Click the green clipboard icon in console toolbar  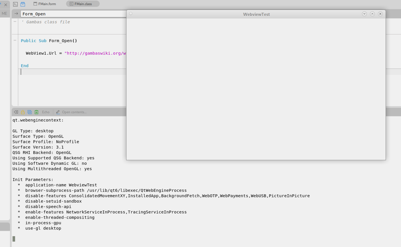36,112
